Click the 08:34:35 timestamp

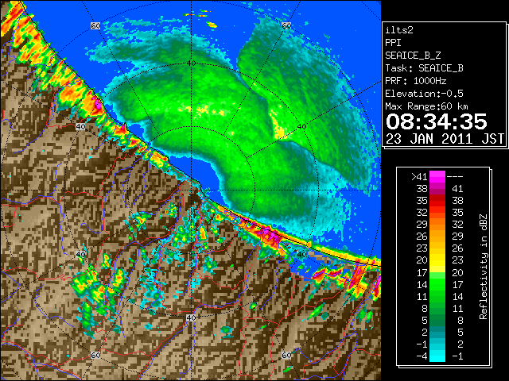(437, 121)
